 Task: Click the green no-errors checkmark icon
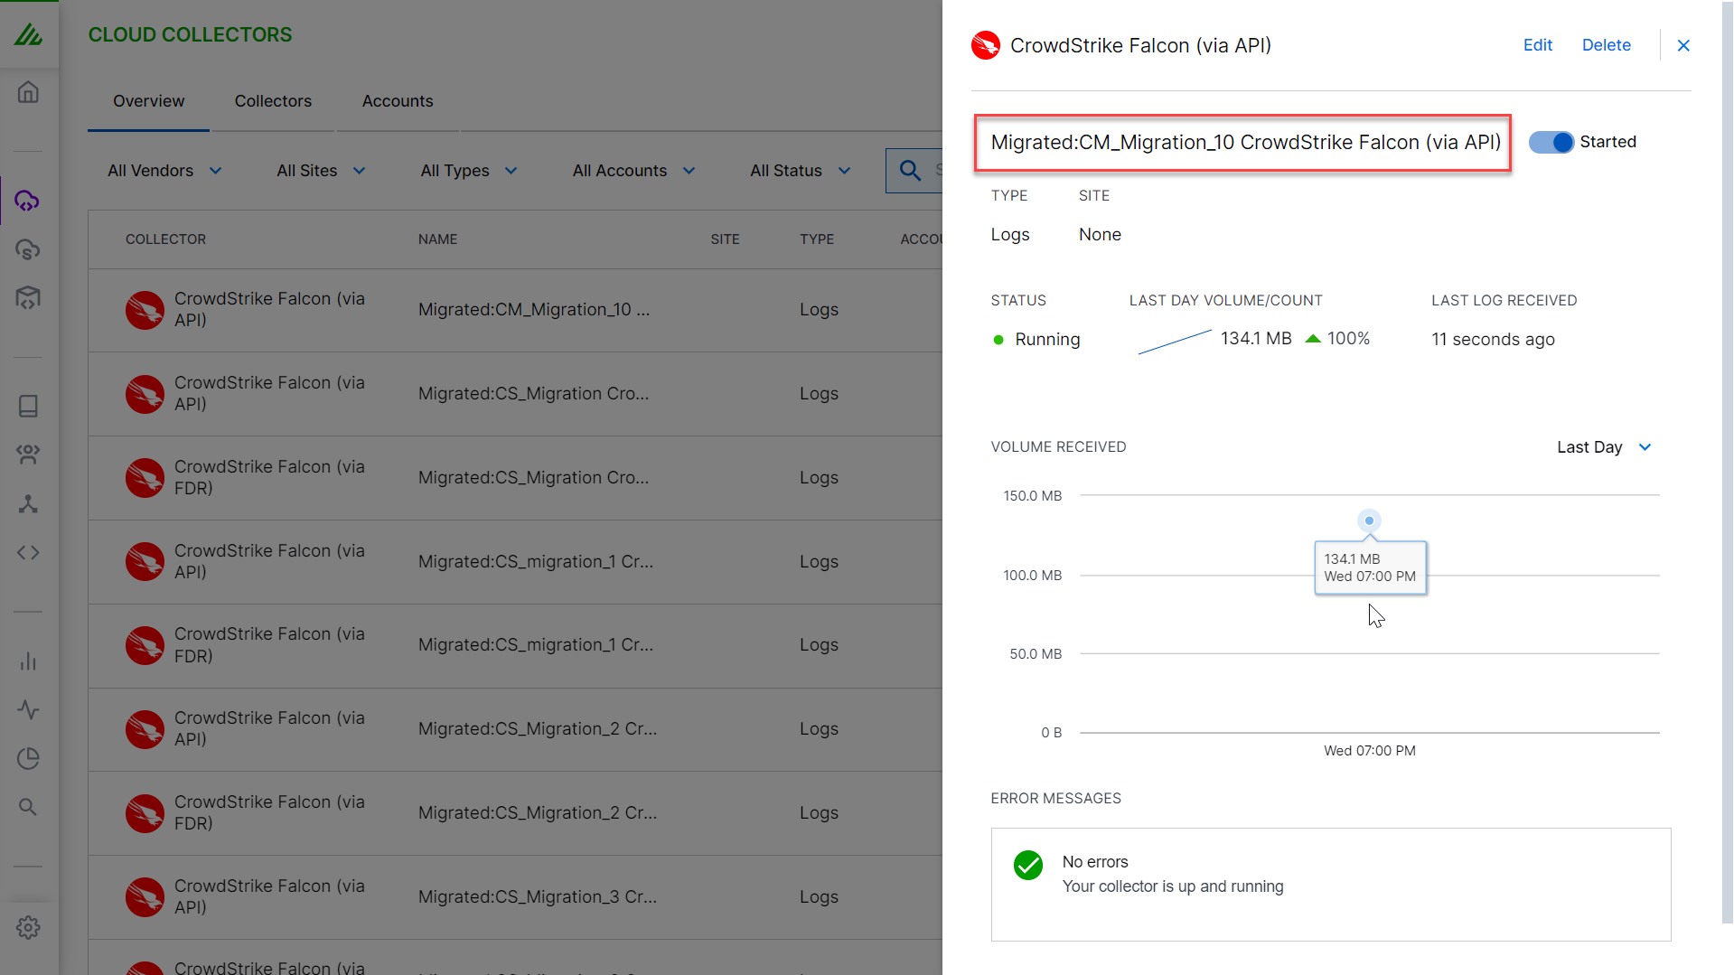point(1028,865)
